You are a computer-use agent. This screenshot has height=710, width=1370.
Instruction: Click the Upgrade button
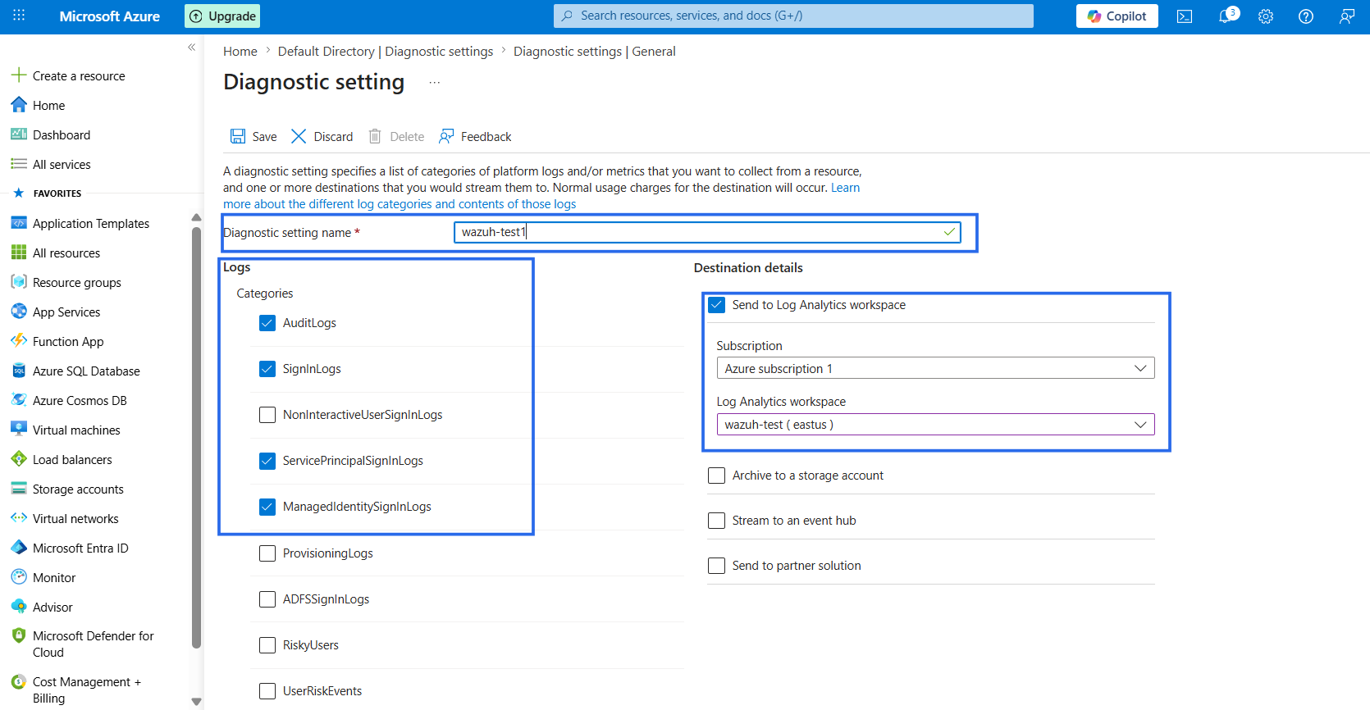222,16
